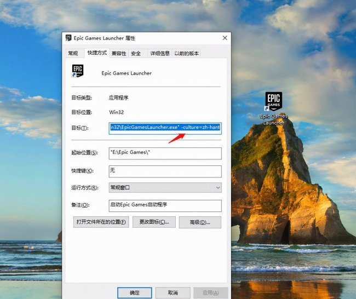The height and width of the screenshot is (299, 356).
Task: Click the 更改图标(C)... button
Action: [x=154, y=222]
